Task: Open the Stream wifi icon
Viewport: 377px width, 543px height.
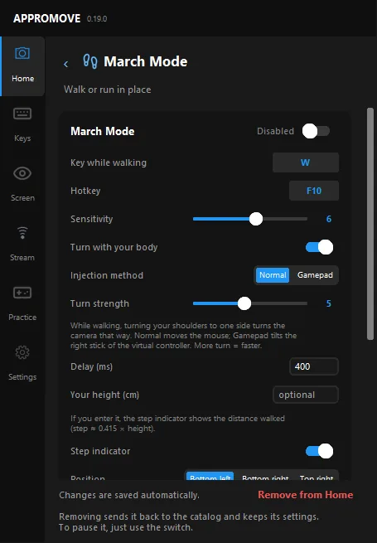Action: [22, 233]
